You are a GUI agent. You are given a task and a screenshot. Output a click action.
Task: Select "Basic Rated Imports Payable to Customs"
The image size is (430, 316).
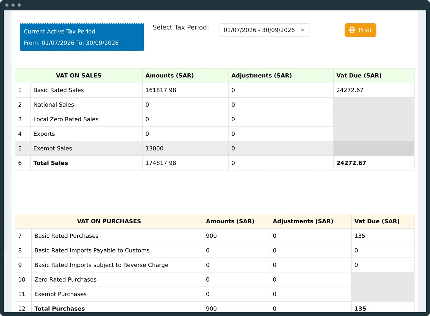pos(92,251)
